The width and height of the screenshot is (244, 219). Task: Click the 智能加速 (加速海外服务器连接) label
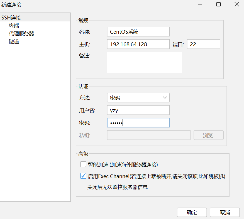pos(123,165)
